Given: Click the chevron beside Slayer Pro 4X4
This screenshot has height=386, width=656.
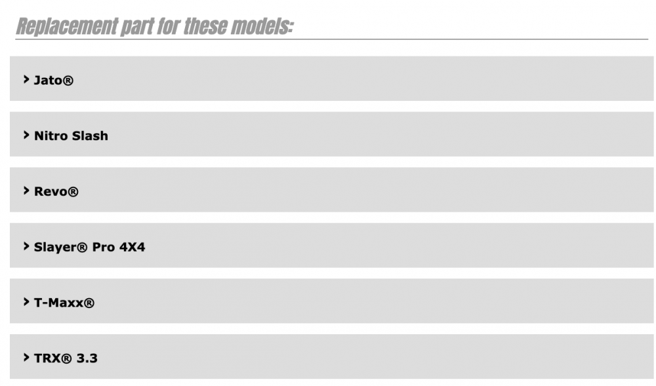Looking at the screenshot, I should point(26,246).
